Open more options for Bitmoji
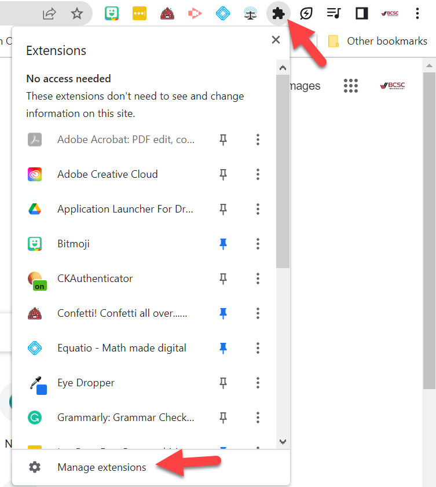The image size is (436, 487). (258, 244)
